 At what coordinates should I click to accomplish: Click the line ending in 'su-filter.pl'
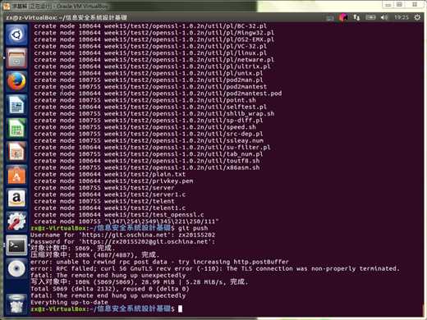point(152,148)
